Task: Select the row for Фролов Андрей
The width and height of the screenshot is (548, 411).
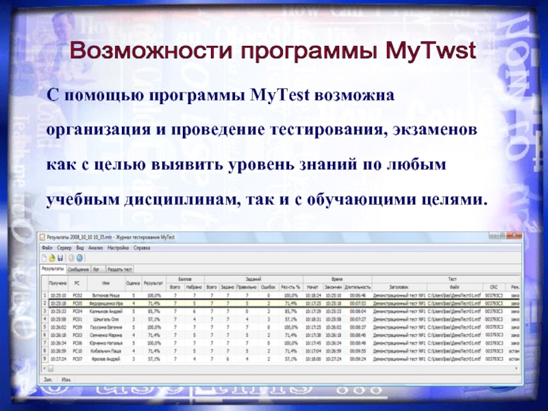Action: click(281, 359)
